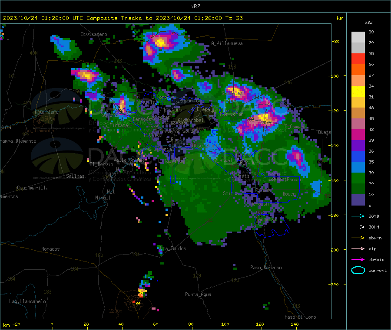The image size is (391, 330).
Task: Click the eb+bip magenta arrow legend icon
Action: point(358,260)
